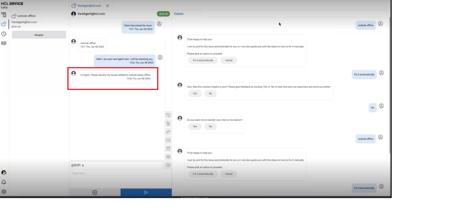Click the HCL DRYiCE Lucy logo
Screen dimensions: 449x213
(12, 5)
